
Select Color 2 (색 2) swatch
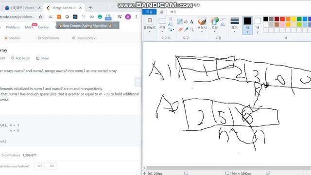pyautogui.click(x=258, y=25)
